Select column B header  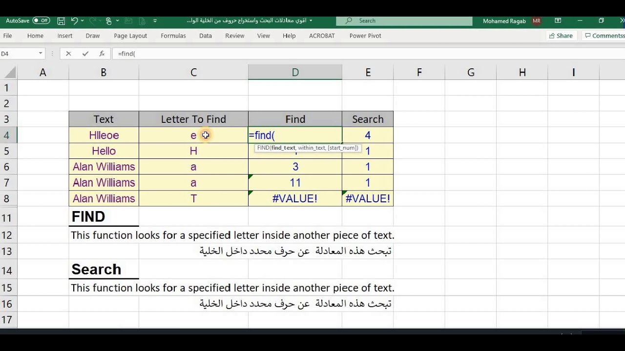[x=104, y=72]
